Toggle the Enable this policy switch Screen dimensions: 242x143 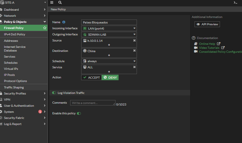point(79,113)
